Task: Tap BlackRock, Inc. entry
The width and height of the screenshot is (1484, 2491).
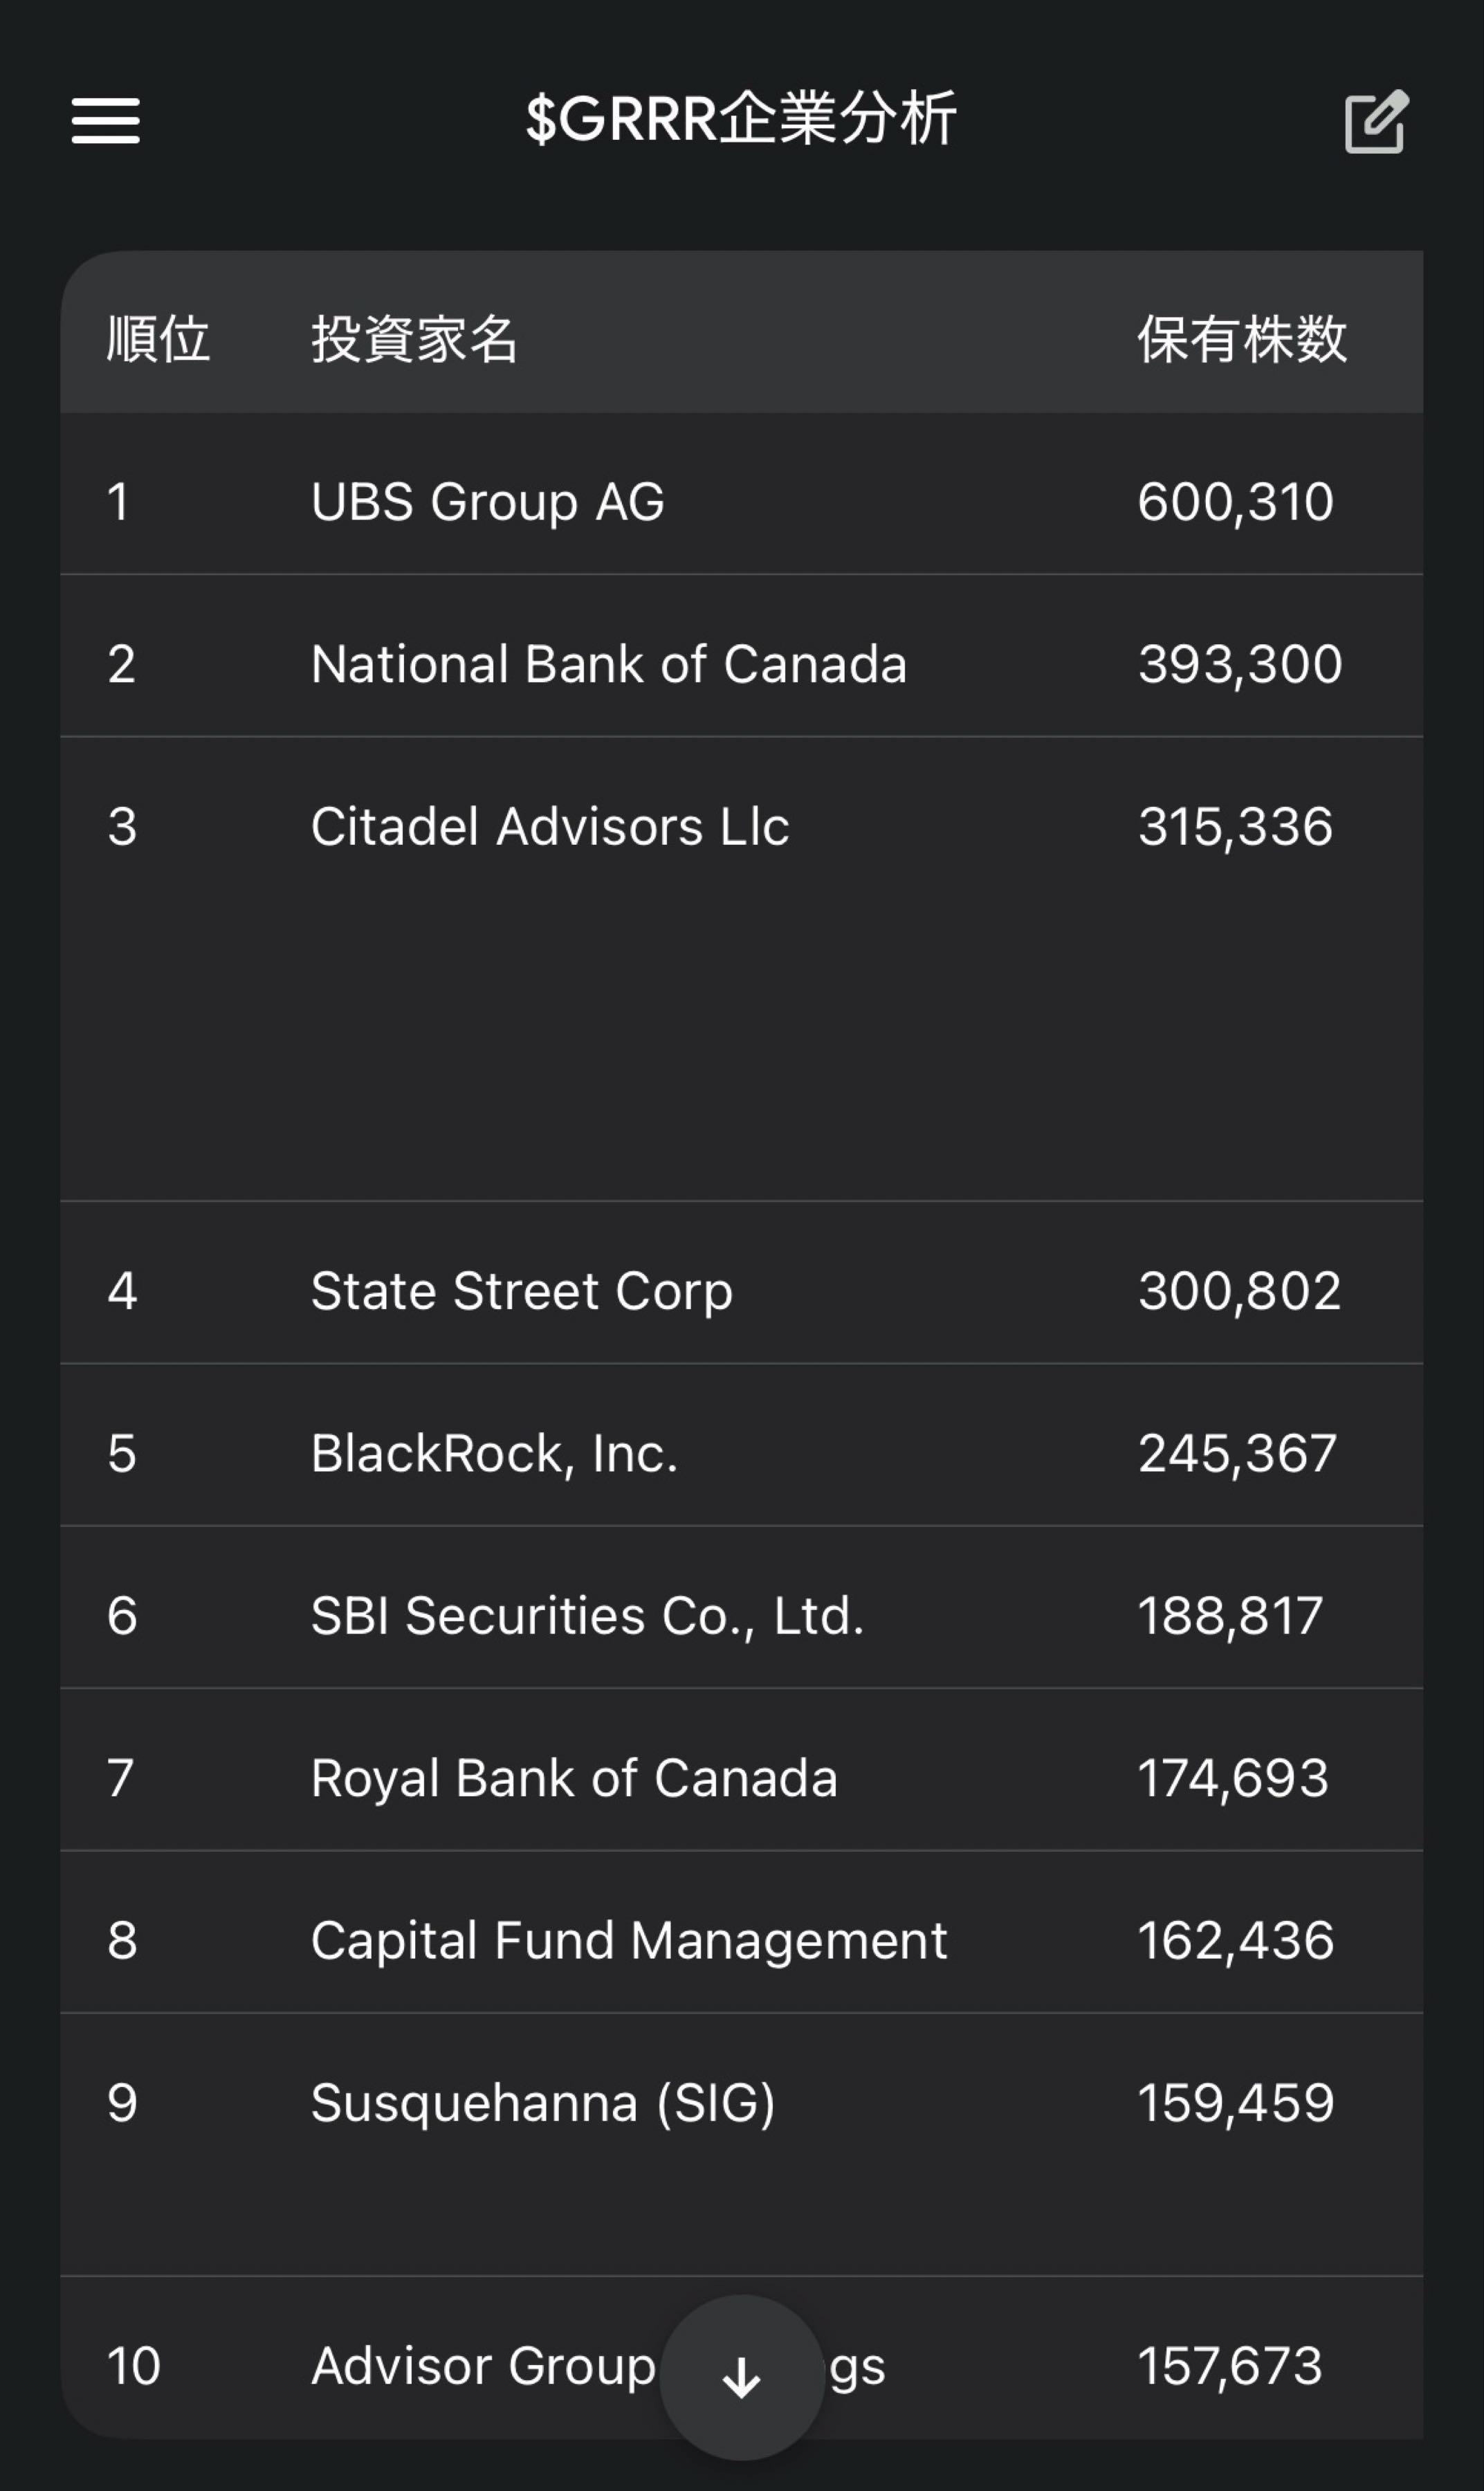Action: click(494, 1453)
